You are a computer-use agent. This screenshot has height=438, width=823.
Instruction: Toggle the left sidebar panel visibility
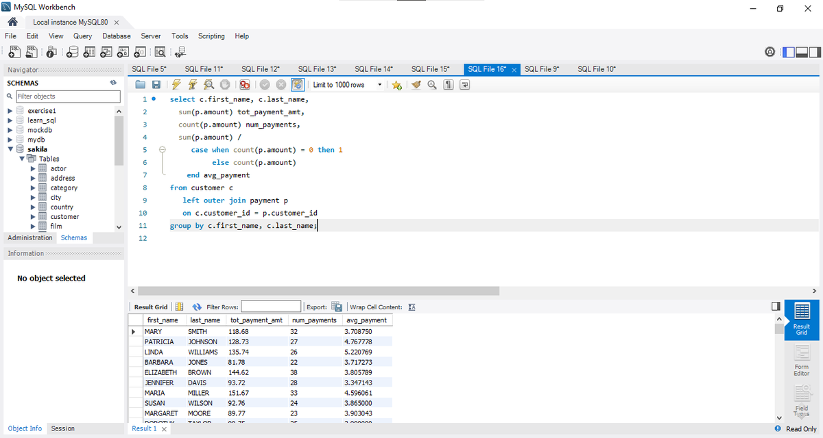point(788,52)
